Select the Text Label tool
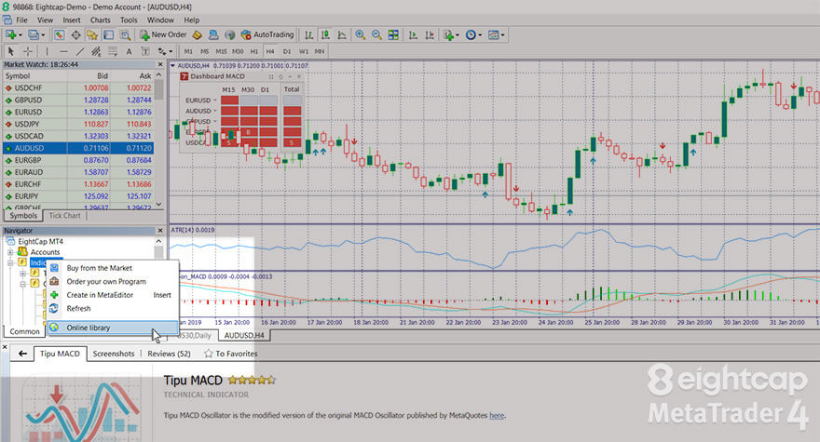 pyautogui.click(x=145, y=51)
